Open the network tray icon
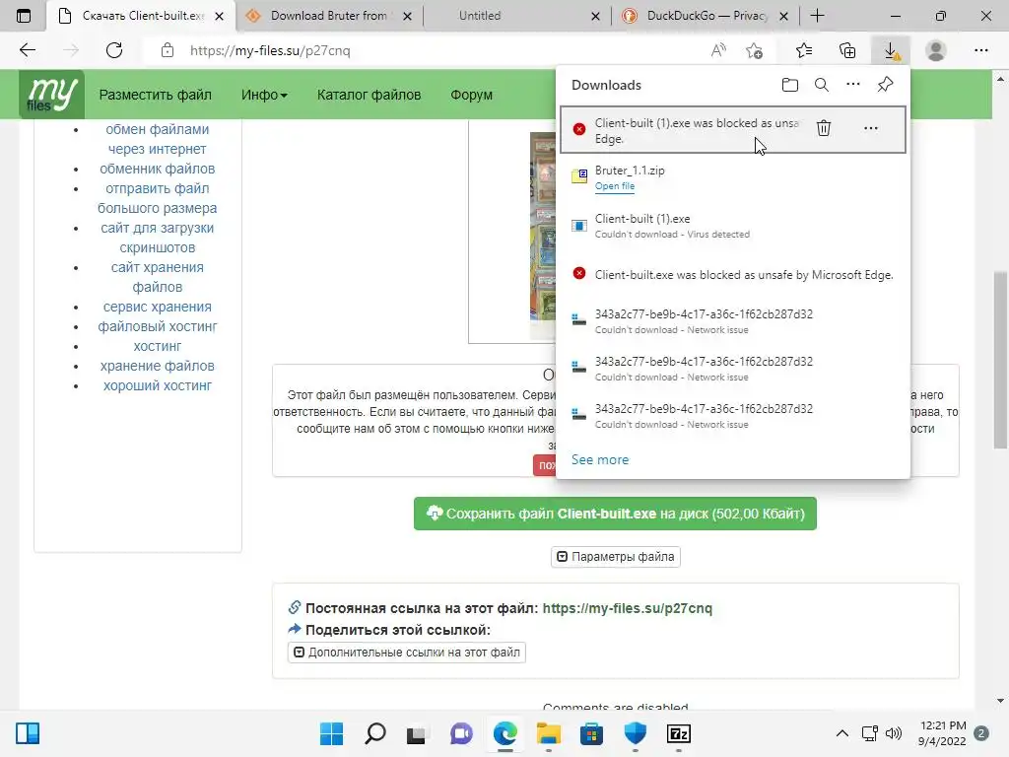The image size is (1009, 757). pos(869,733)
